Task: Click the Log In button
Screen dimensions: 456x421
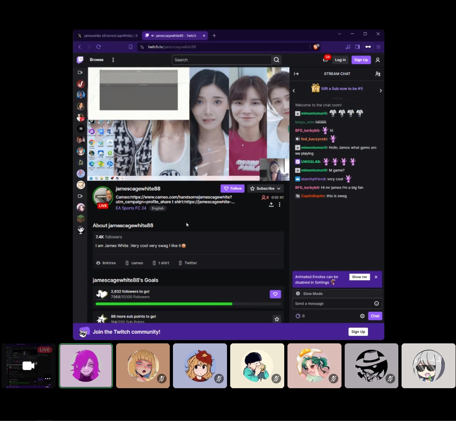Action: [x=340, y=60]
